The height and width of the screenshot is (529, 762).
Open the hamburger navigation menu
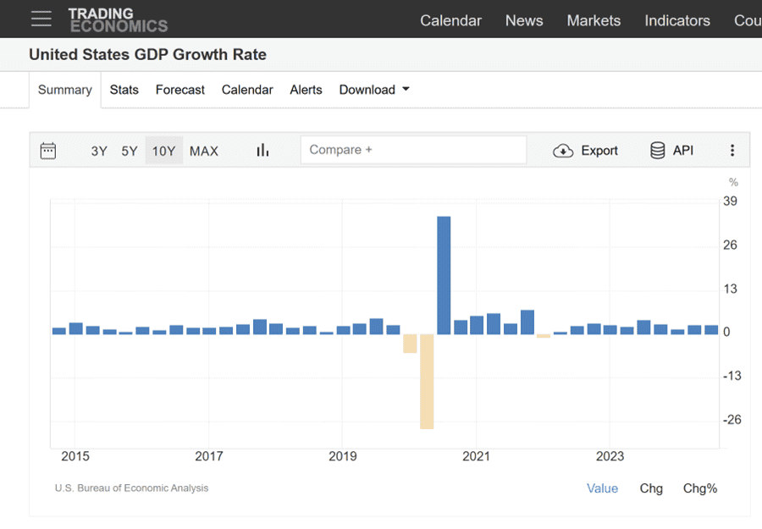point(41,19)
